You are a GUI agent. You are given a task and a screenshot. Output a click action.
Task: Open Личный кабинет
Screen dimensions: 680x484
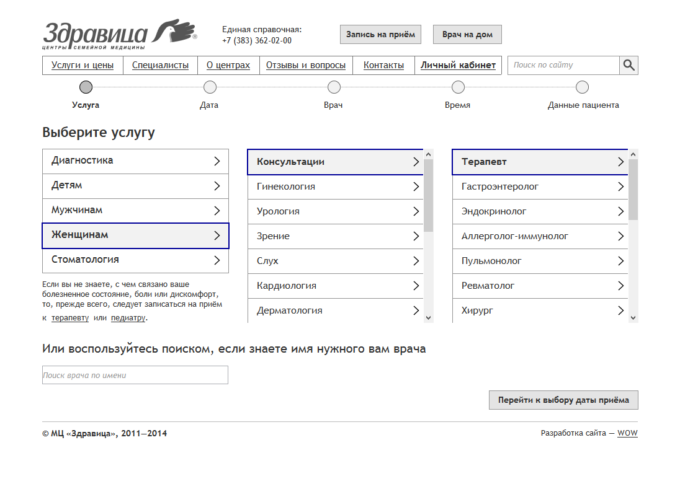coord(458,65)
